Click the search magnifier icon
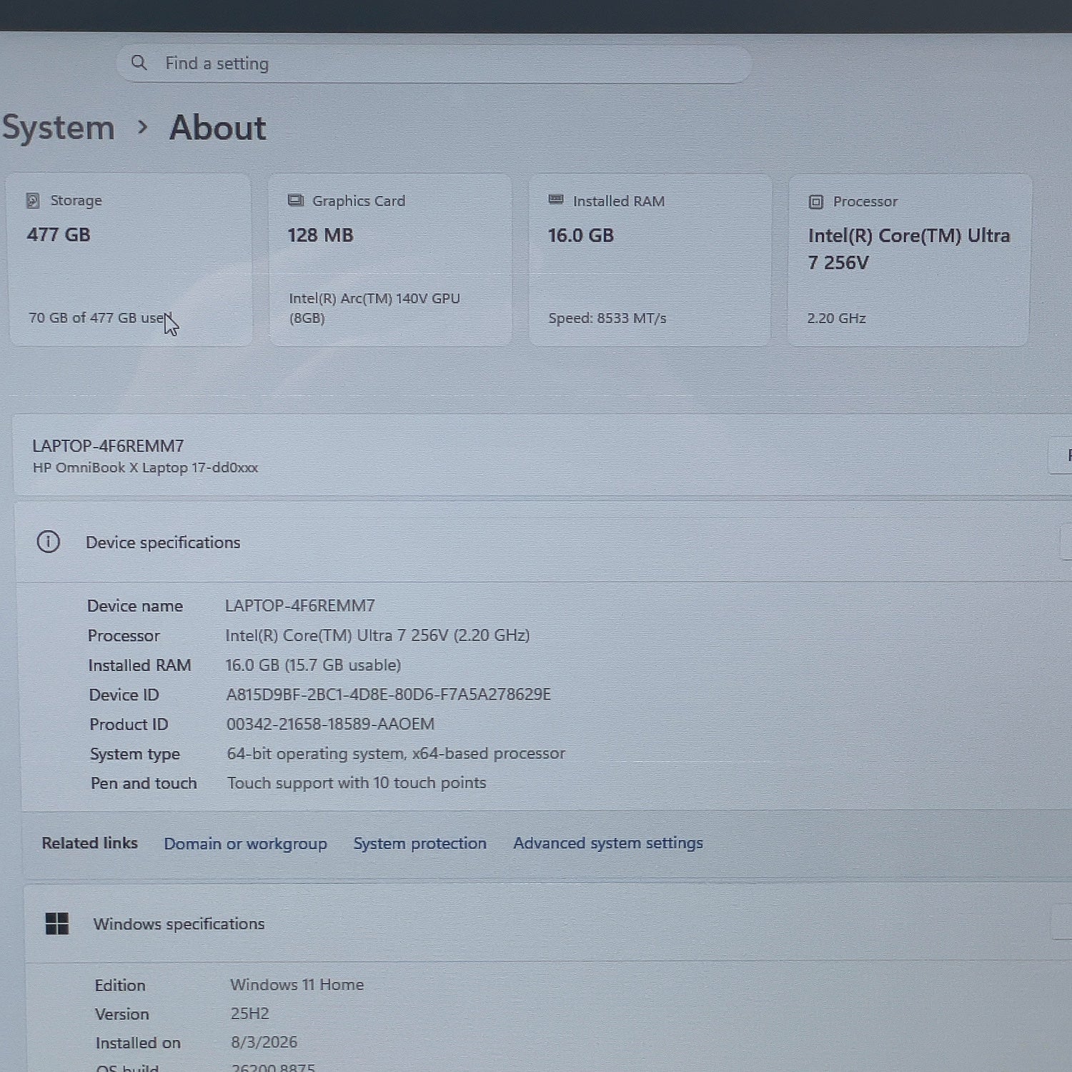This screenshot has height=1072, width=1072. pyautogui.click(x=139, y=63)
